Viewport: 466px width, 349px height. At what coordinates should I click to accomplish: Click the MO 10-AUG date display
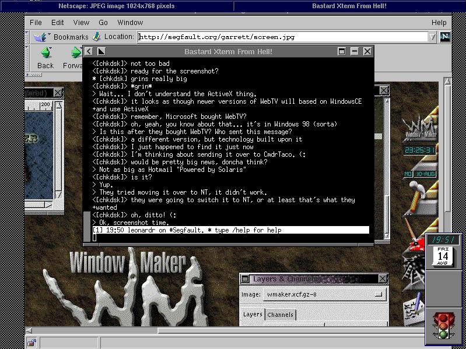(x=420, y=174)
